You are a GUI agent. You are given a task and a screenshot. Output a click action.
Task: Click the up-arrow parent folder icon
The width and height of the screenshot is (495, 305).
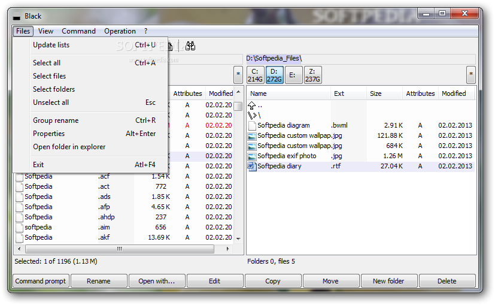251,105
